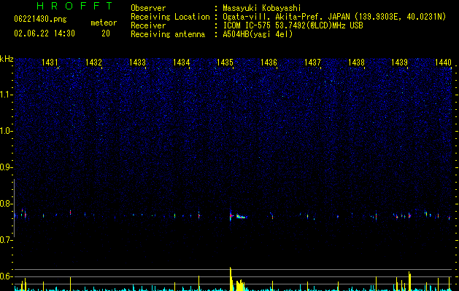Click the long meteor echo after 1435
Screen dimensions: 459x291
pos(242,217)
